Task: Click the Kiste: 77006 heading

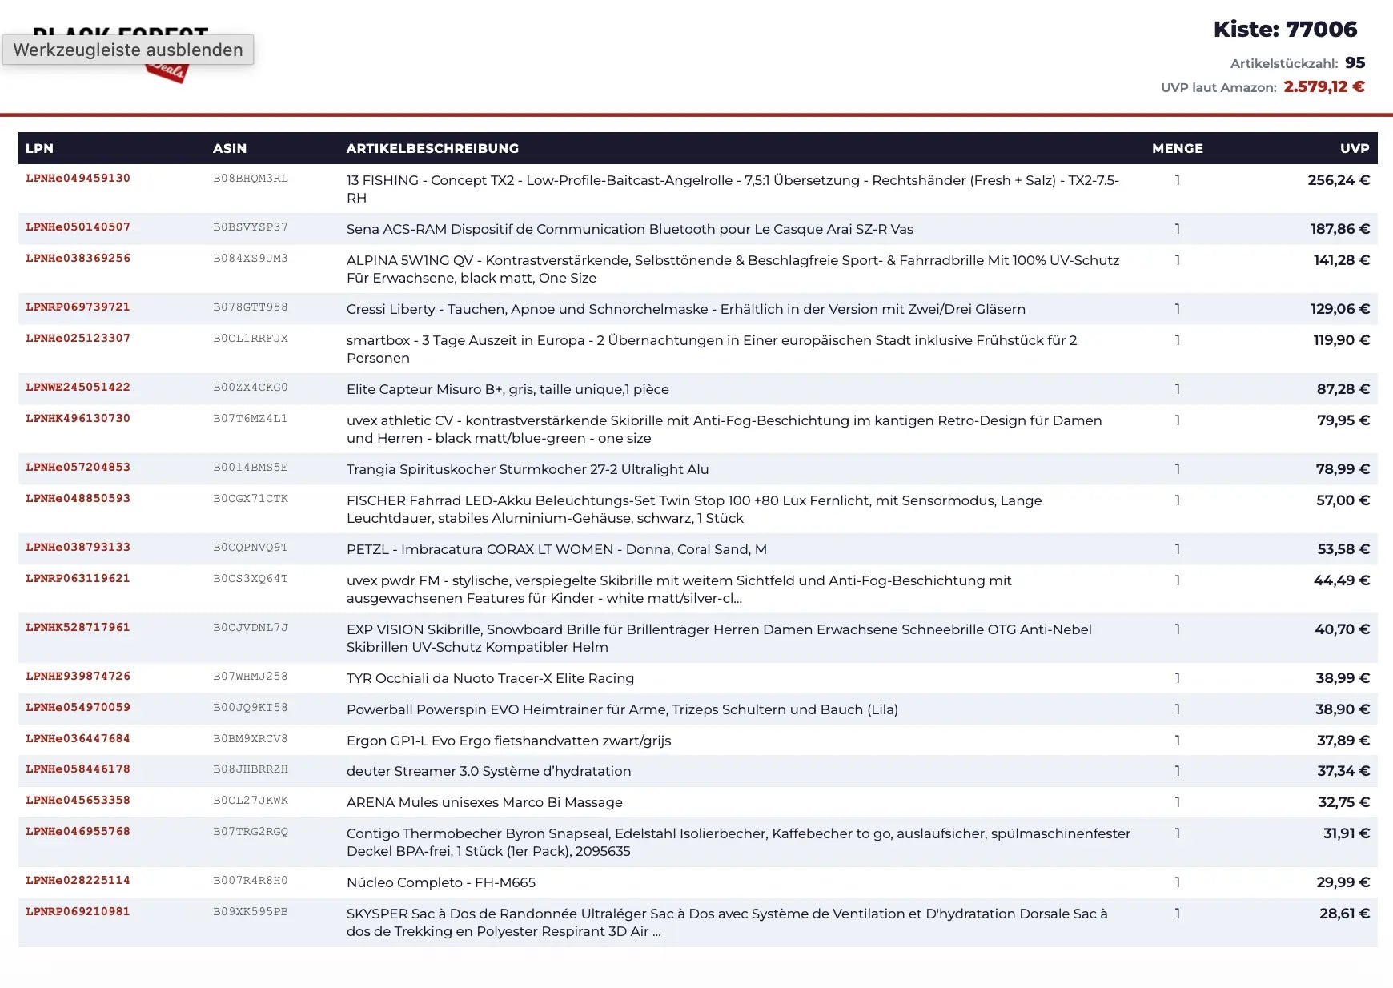Action: 1285,30
